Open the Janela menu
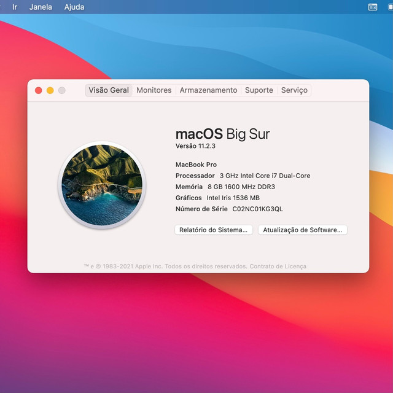Viewport: 393px width, 393px height. point(41,7)
